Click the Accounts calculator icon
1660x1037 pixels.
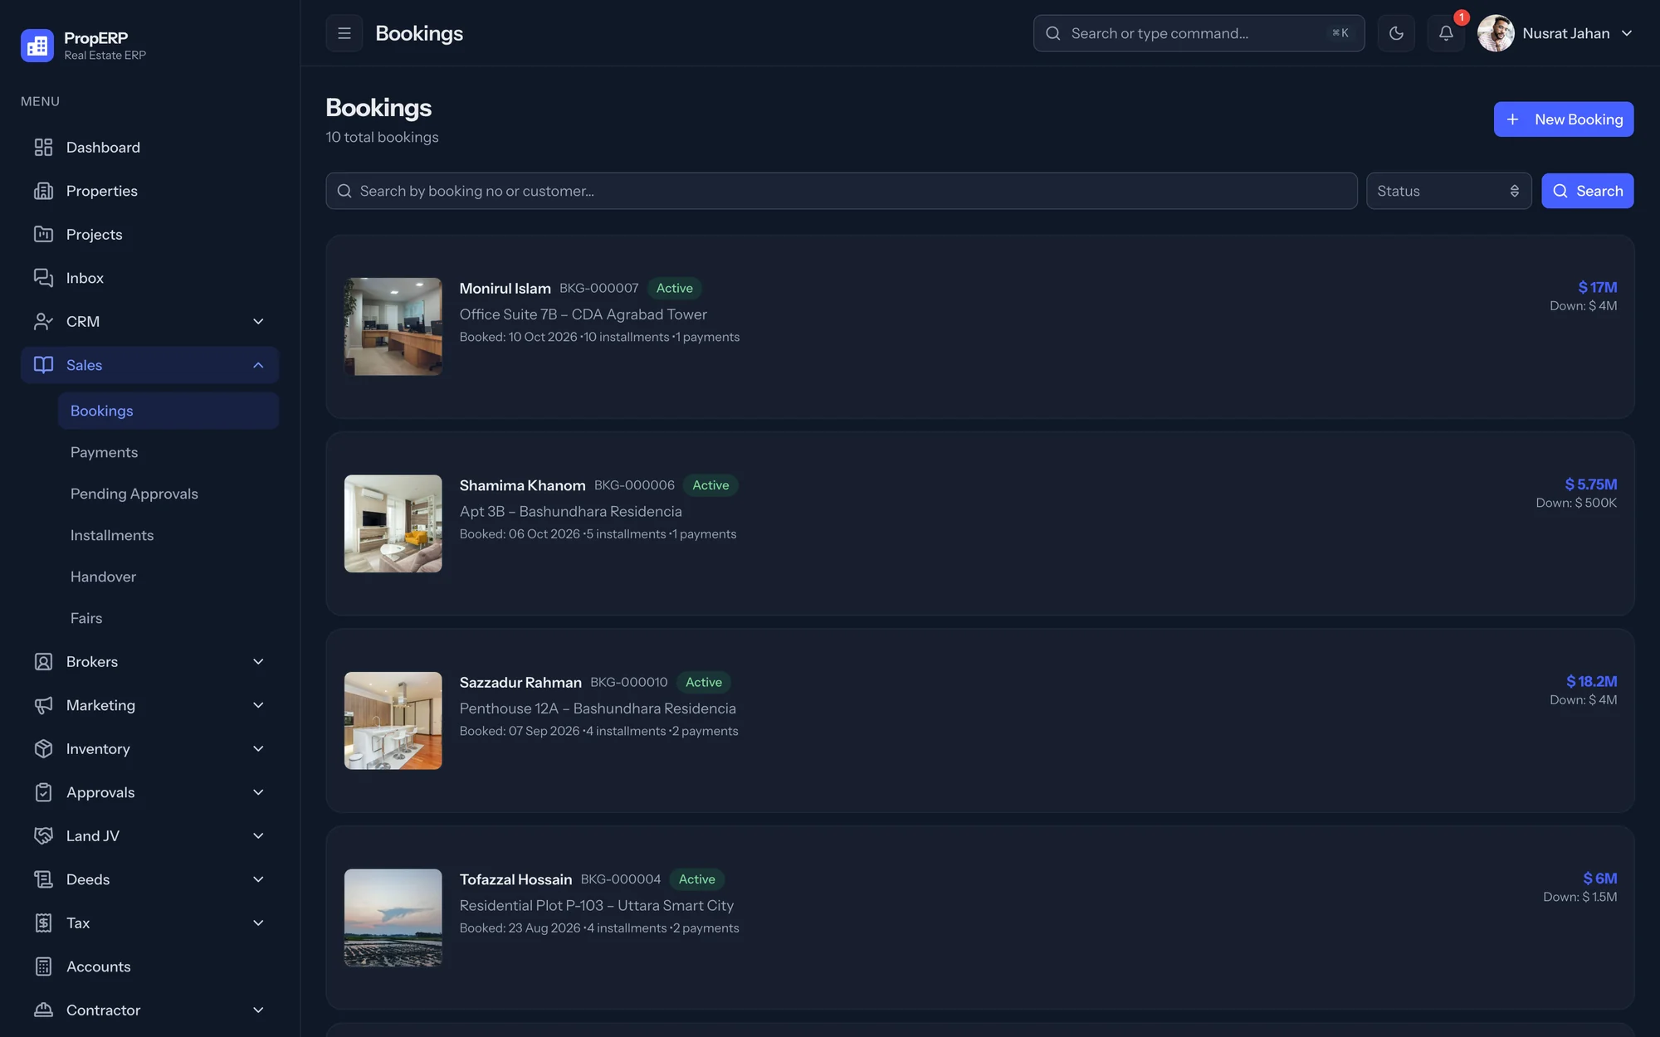pos(43,966)
